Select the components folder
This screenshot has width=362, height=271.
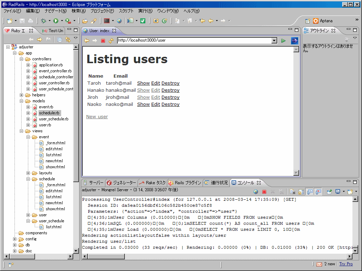point(36,233)
